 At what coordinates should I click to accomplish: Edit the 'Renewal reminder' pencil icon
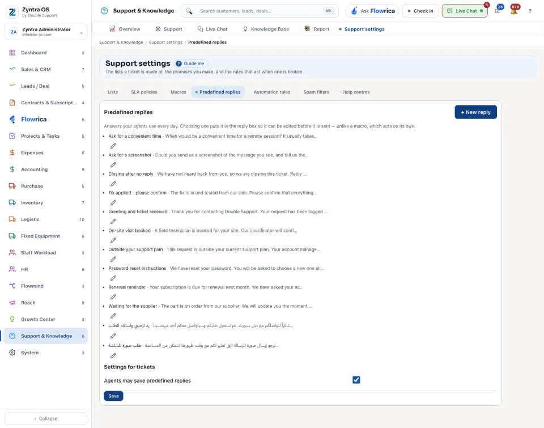pos(113,297)
